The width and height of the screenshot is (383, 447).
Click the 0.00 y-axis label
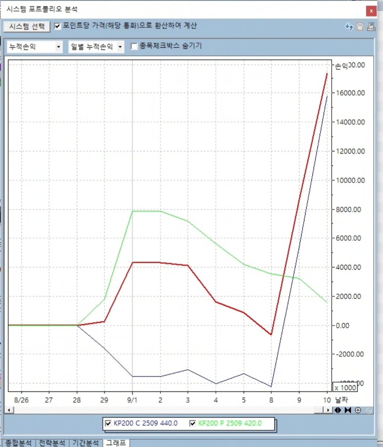tap(342, 326)
